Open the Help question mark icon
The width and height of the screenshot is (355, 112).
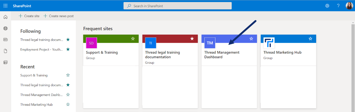338,6
